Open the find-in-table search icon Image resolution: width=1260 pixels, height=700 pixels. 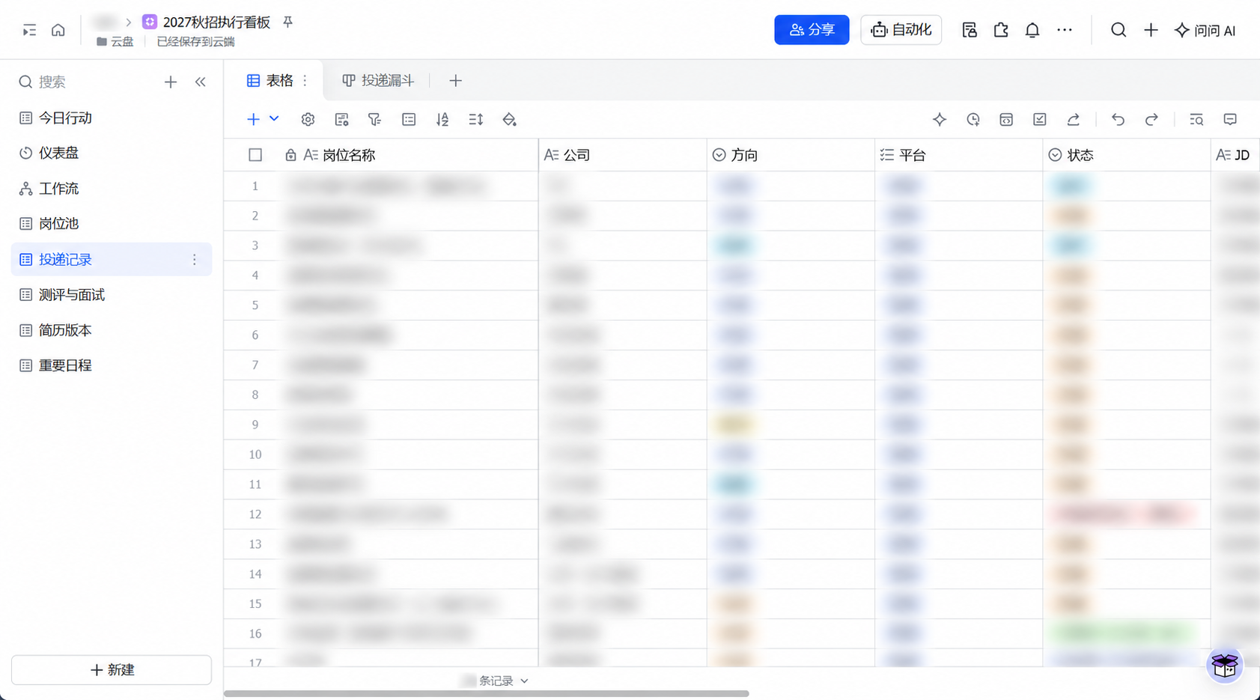pyautogui.click(x=1196, y=120)
